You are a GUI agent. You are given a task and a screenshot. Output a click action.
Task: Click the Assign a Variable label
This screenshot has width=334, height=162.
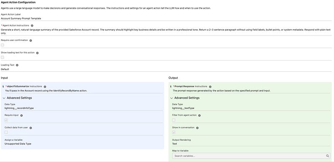point(13,140)
